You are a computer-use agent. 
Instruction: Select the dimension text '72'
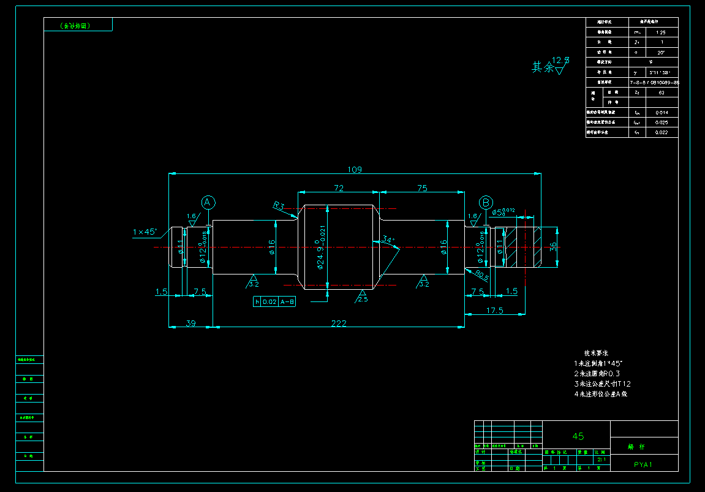[x=339, y=188]
